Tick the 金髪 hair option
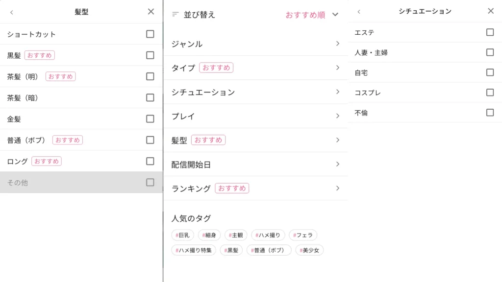This screenshot has width=502, height=282. (x=150, y=119)
